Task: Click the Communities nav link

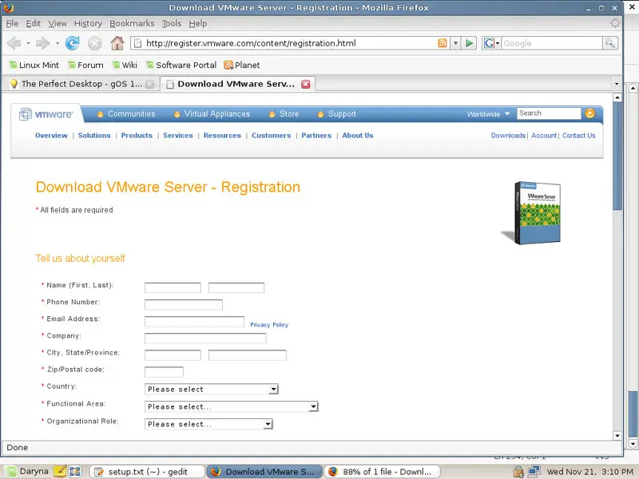Action: [x=131, y=114]
